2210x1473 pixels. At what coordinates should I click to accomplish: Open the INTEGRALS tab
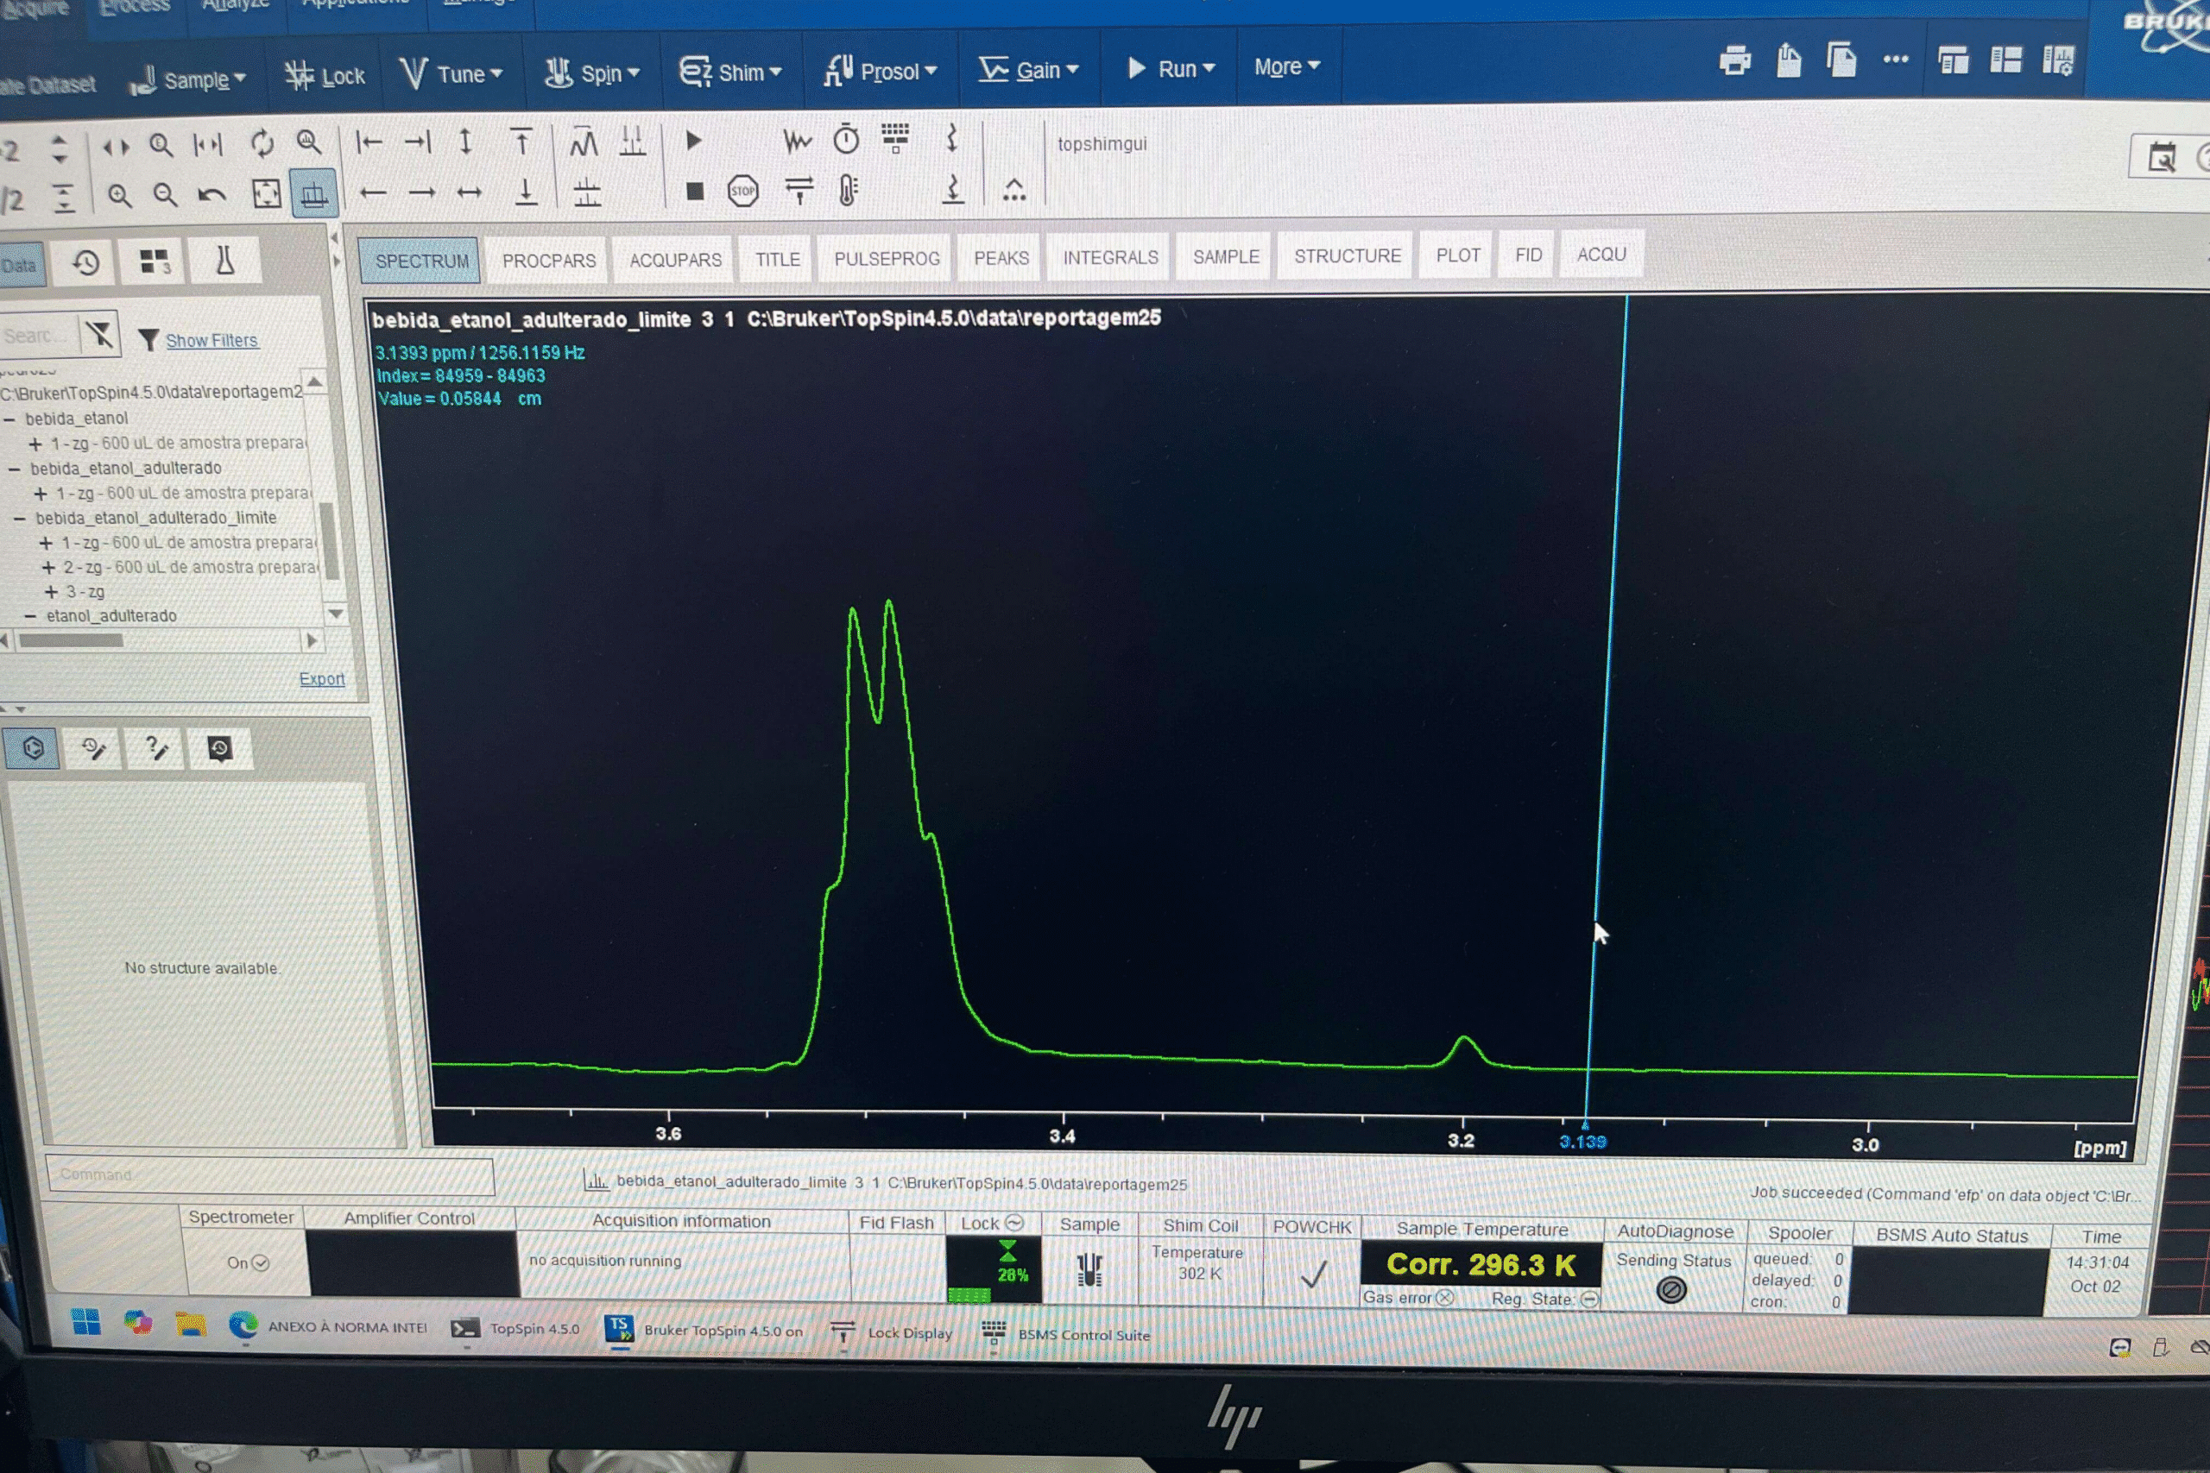click(x=1109, y=257)
